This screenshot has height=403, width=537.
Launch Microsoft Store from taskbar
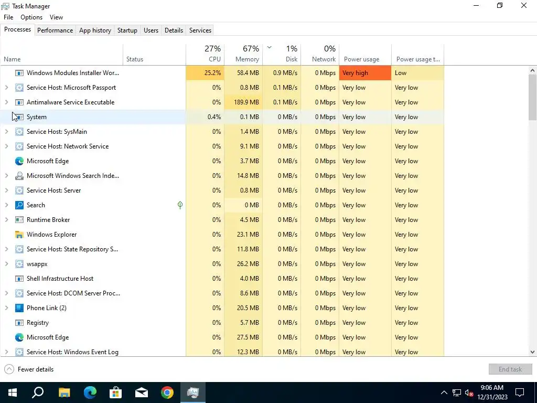point(115,393)
